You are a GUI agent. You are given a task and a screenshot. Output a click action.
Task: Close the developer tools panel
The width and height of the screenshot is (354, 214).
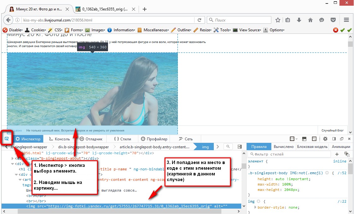point(349,139)
